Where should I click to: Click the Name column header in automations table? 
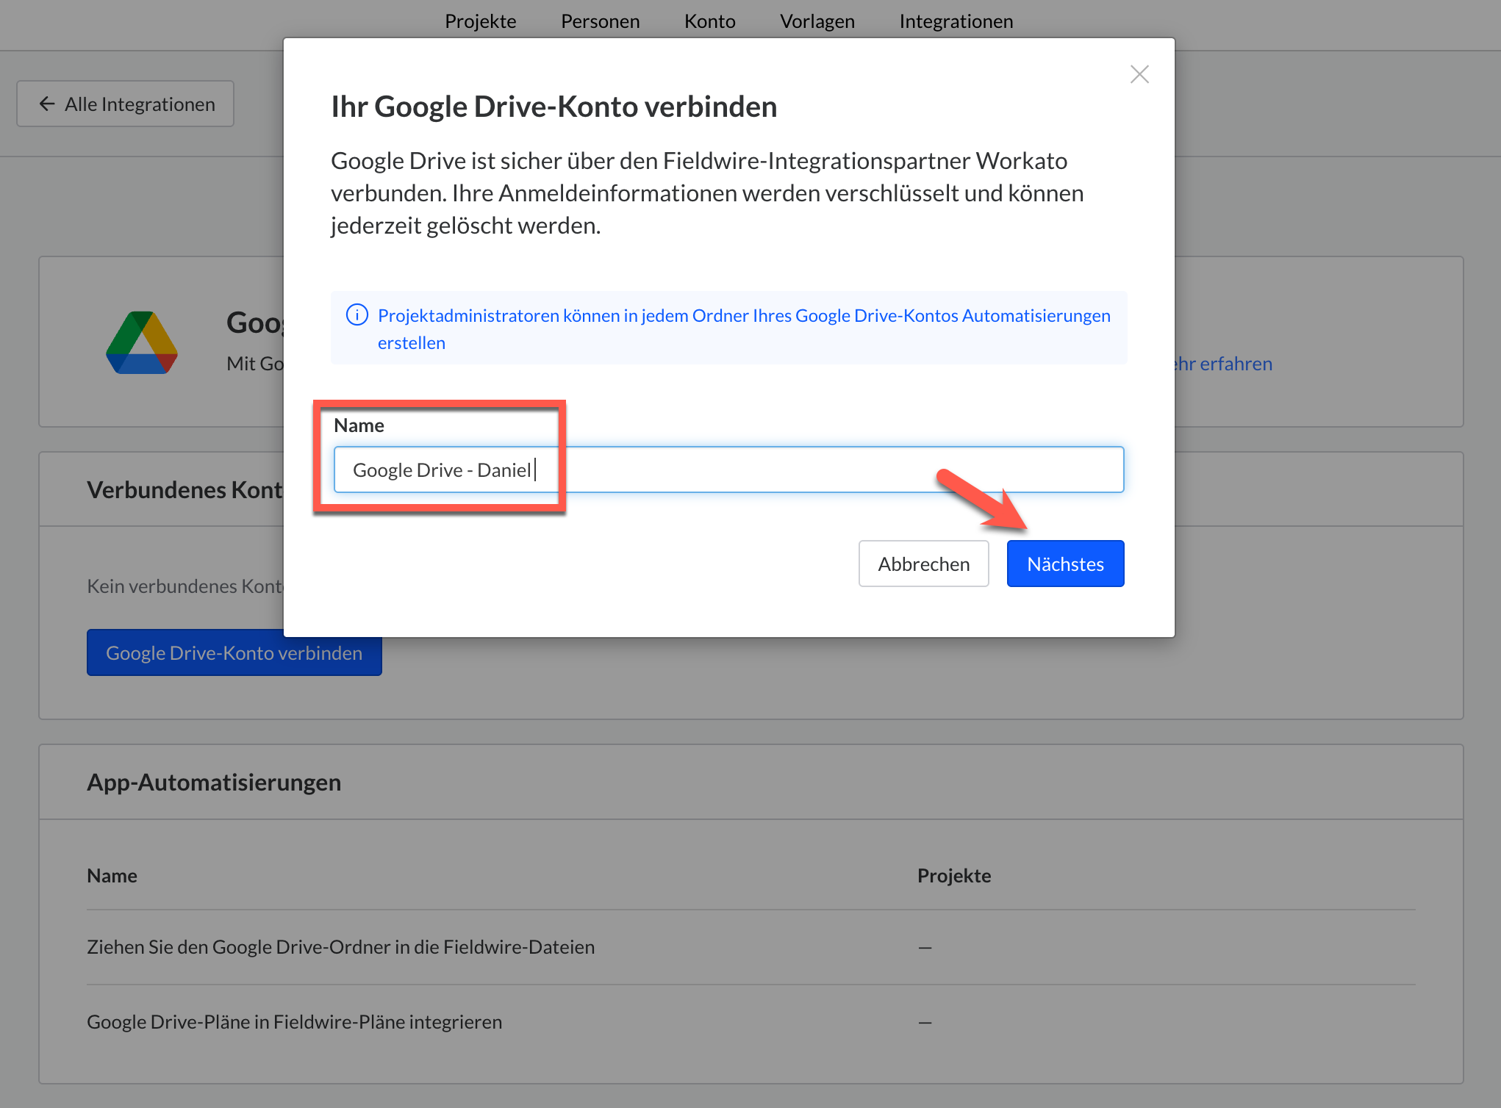click(112, 875)
